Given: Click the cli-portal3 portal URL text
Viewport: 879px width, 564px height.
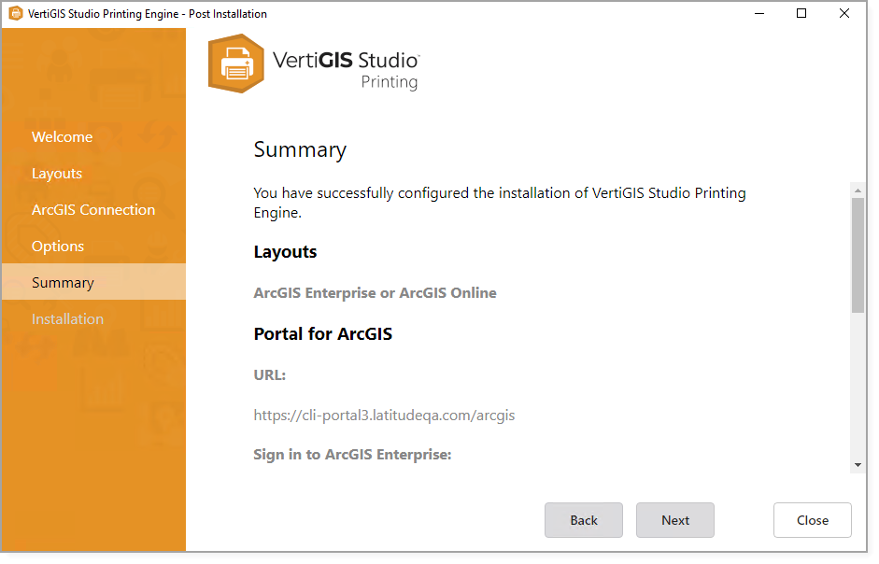Looking at the screenshot, I should pos(384,415).
